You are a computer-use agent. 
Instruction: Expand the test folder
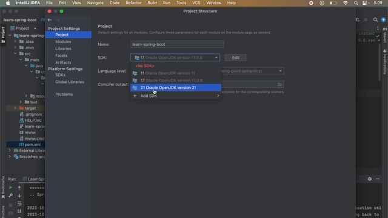coord(21,102)
